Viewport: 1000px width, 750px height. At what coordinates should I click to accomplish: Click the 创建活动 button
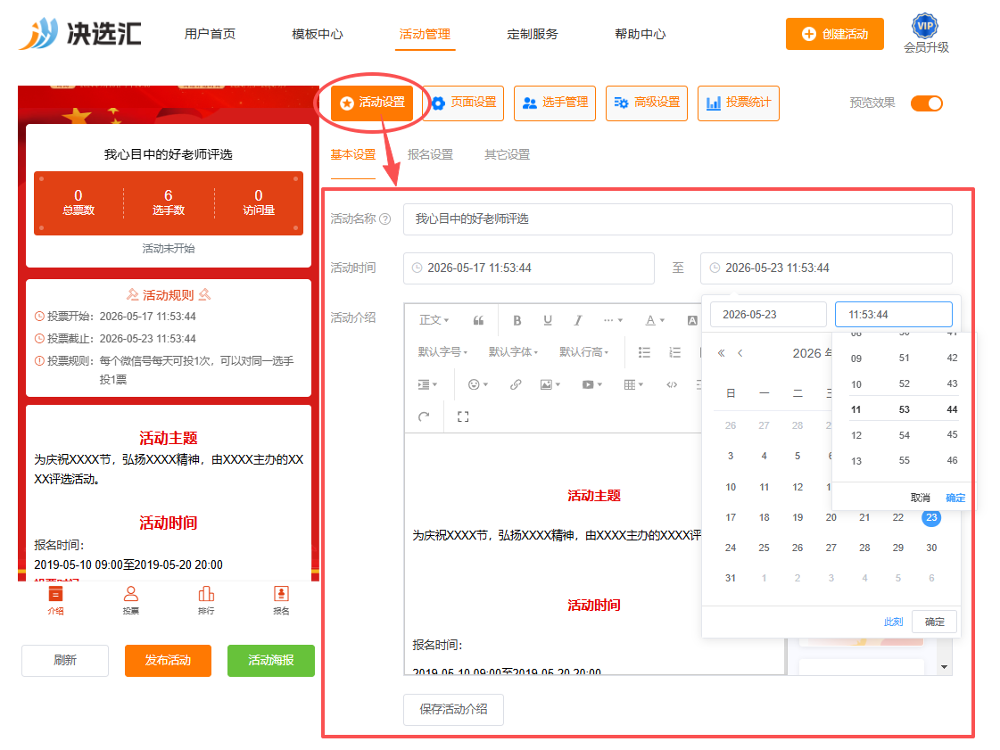834,34
